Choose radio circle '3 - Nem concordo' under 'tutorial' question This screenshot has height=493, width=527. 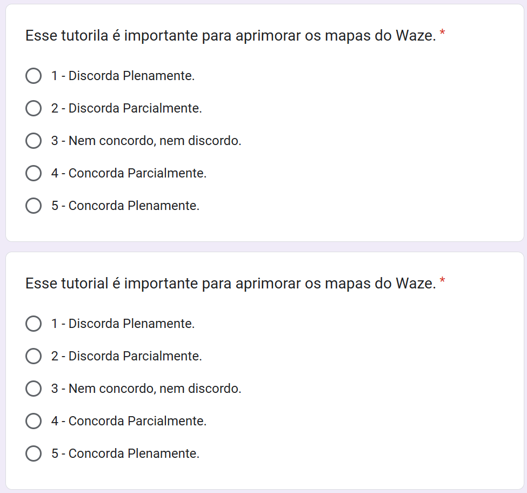coord(34,389)
